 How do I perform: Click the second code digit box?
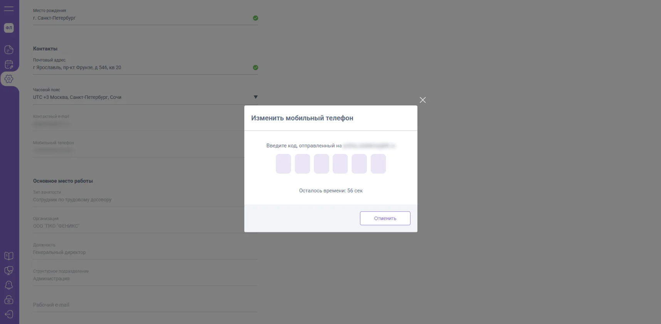(302, 164)
